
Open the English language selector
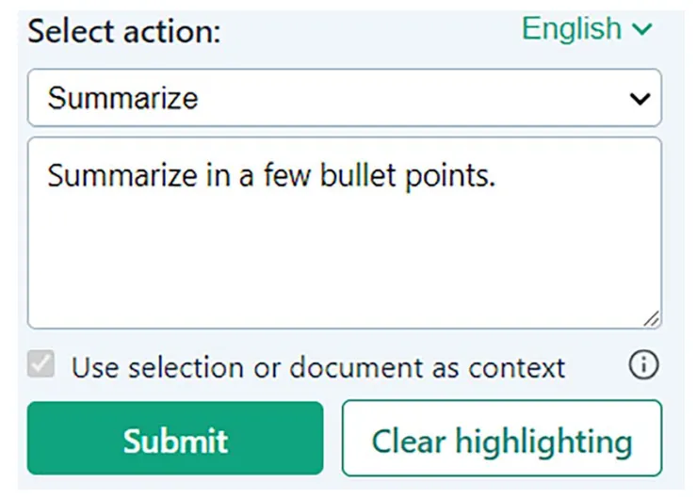(586, 29)
